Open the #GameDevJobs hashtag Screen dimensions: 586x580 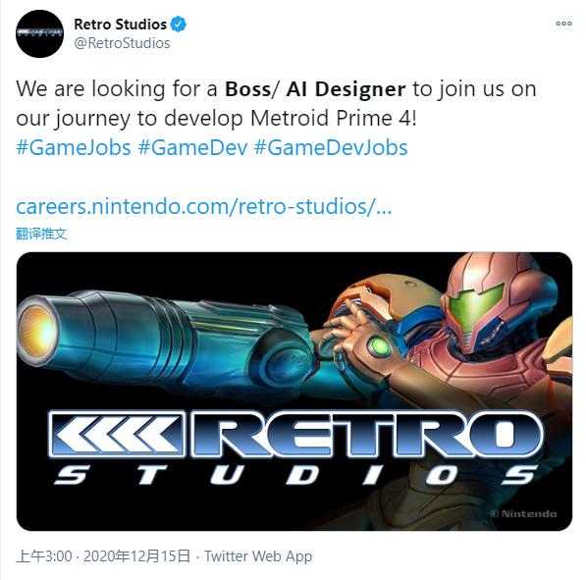331,147
